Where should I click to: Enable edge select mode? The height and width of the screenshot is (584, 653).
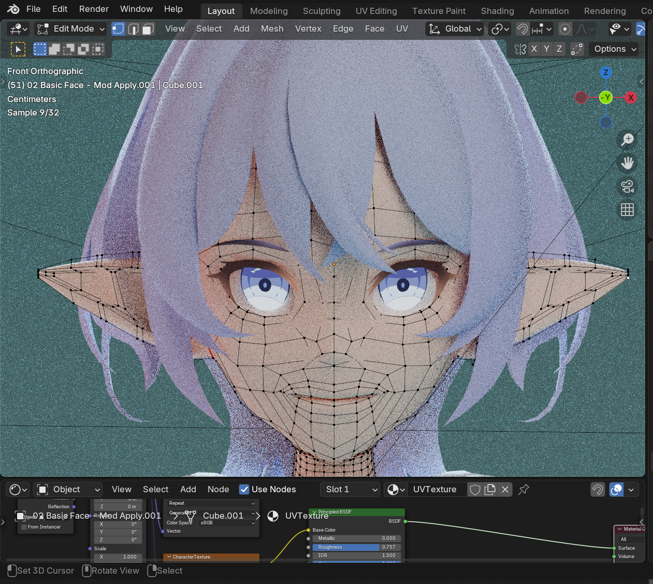(133, 29)
